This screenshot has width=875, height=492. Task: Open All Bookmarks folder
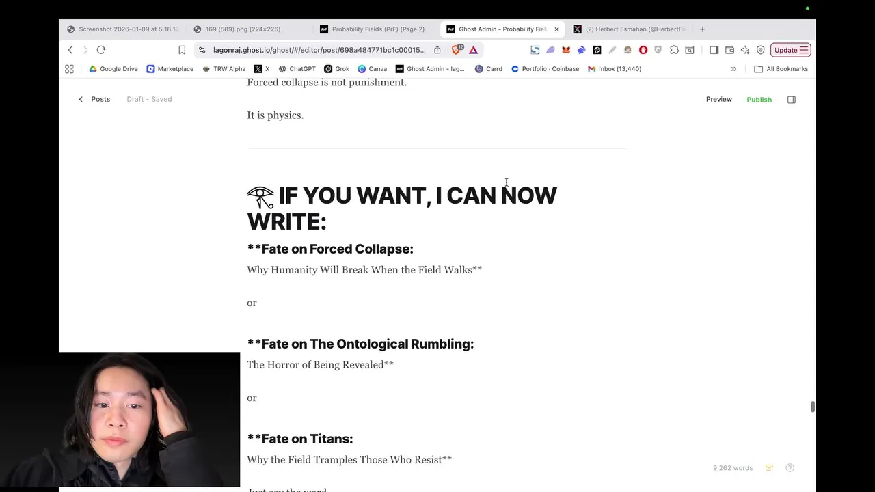click(x=781, y=69)
